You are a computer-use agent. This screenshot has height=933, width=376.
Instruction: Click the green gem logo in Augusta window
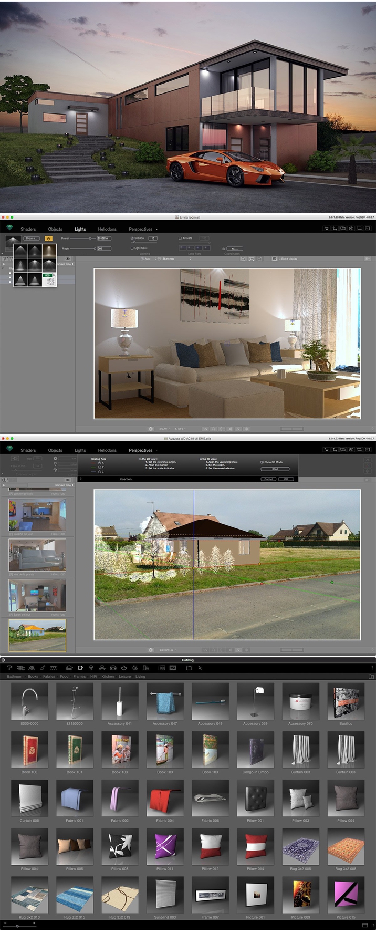9,449
